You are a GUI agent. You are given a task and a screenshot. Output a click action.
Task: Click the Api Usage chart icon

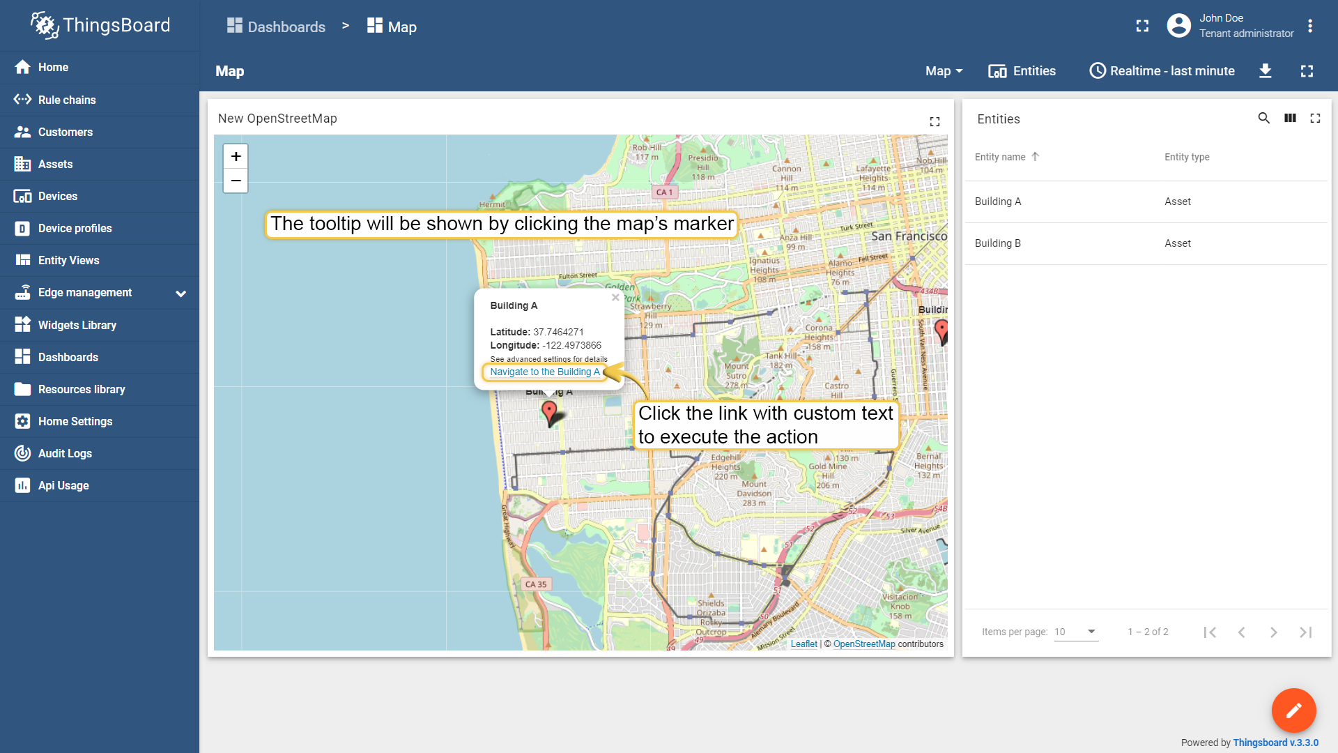tap(22, 485)
